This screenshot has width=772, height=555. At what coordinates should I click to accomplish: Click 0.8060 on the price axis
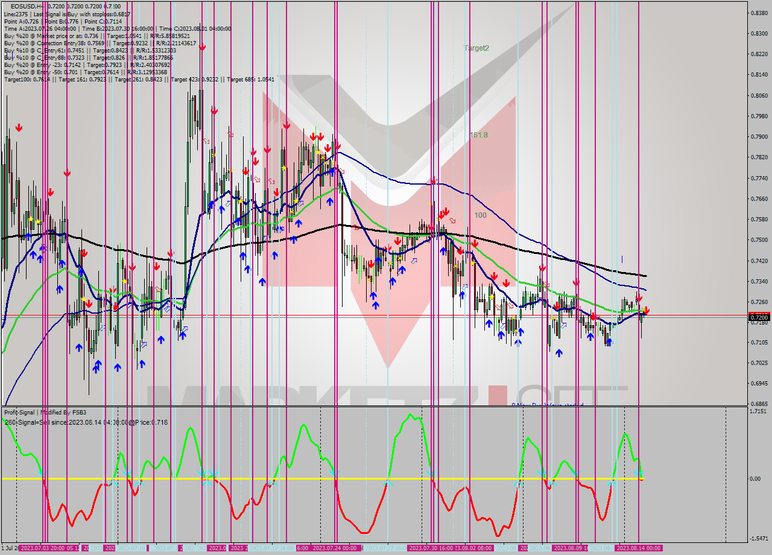(758, 95)
